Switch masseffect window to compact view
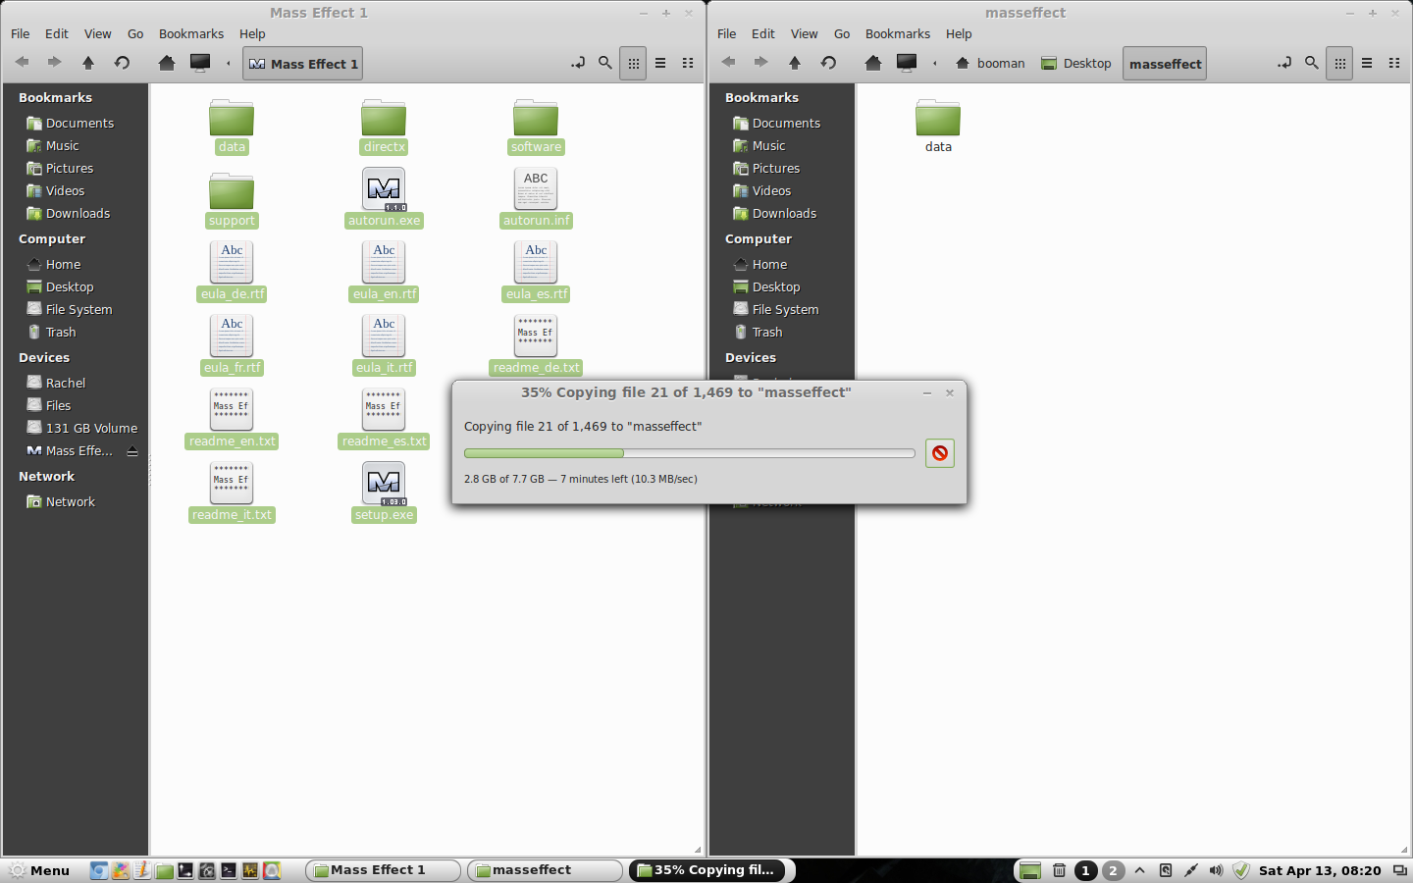1413x883 pixels. (x=1394, y=63)
